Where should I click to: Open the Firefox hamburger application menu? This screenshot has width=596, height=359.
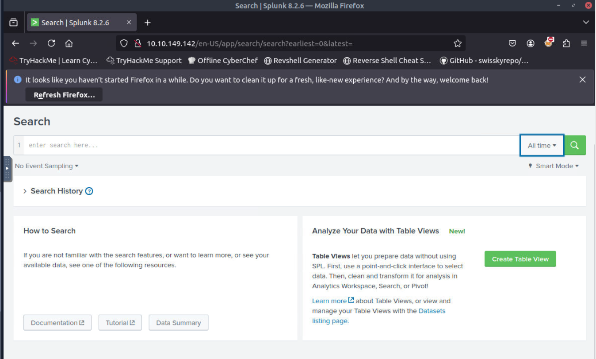pyautogui.click(x=584, y=43)
